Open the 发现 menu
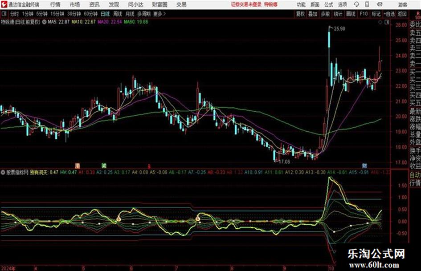The image size is (421, 271). (x=114, y=4)
